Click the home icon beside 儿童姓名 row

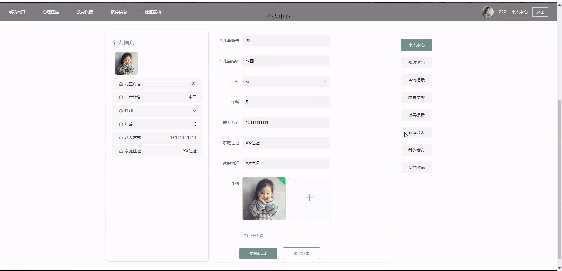pos(121,97)
